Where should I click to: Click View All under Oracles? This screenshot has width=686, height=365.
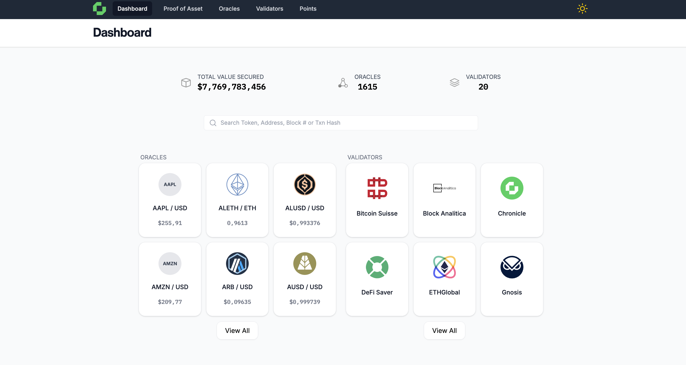point(237,330)
